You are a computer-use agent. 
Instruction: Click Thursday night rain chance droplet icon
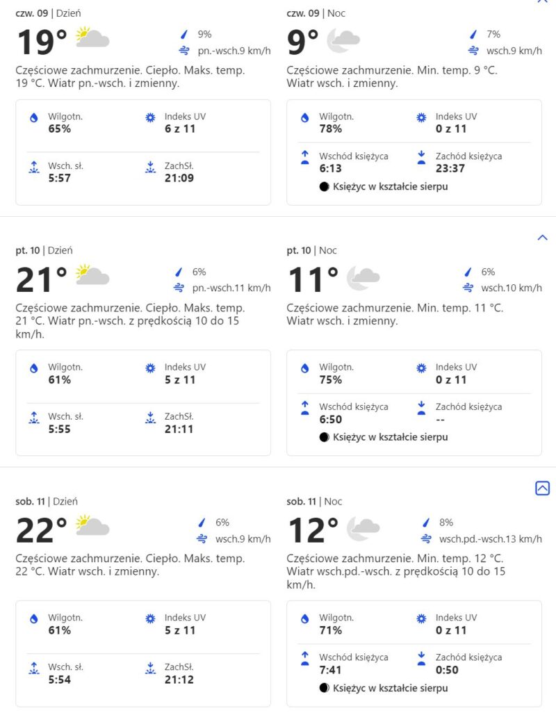pyautogui.click(x=473, y=34)
